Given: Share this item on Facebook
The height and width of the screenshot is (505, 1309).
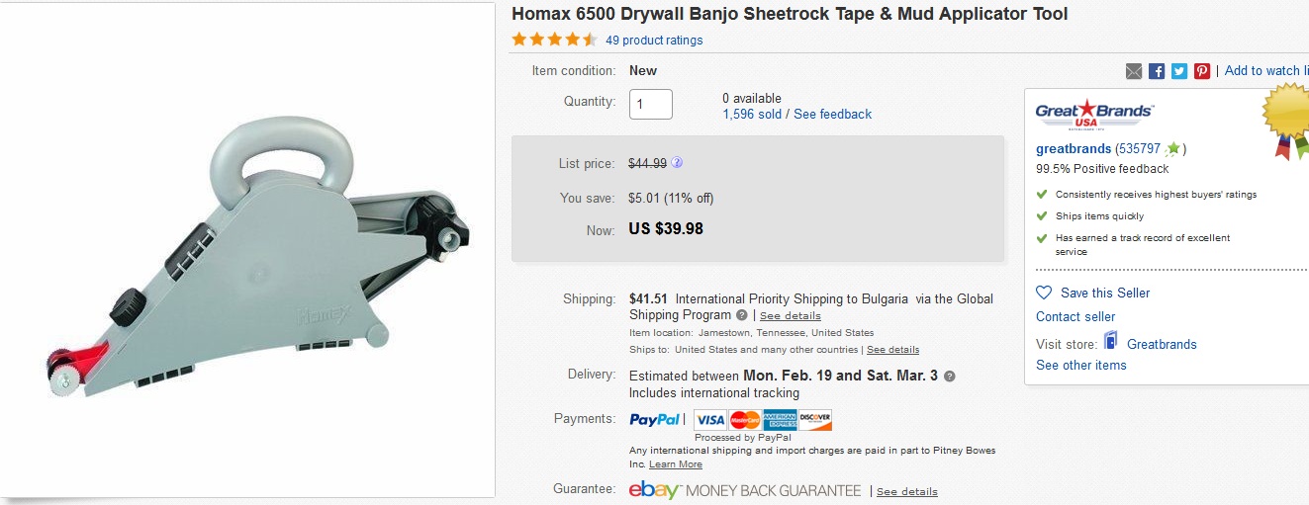Looking at the screenshot, I should click(1157, 71).
